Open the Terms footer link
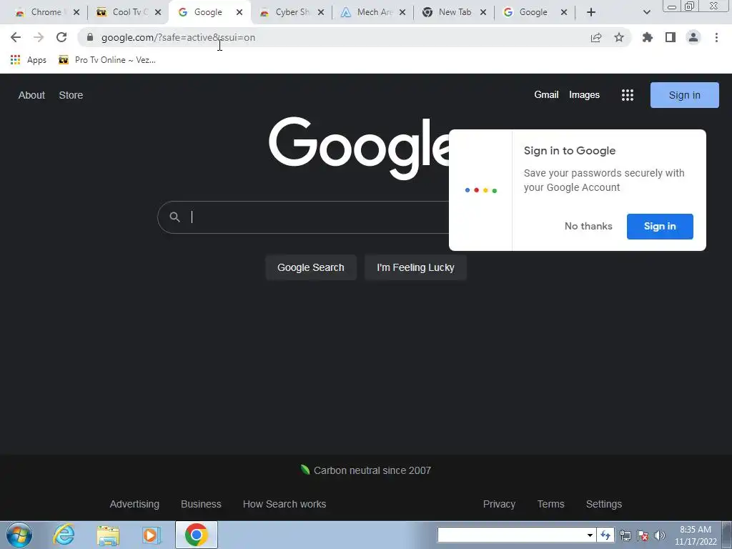 [x=551, y=504]
